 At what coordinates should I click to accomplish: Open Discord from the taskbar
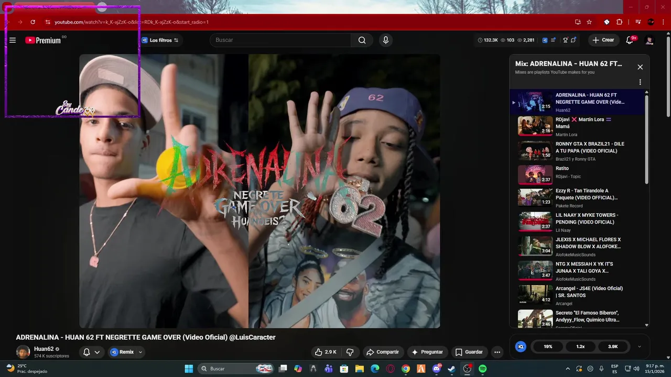[436, 369]
